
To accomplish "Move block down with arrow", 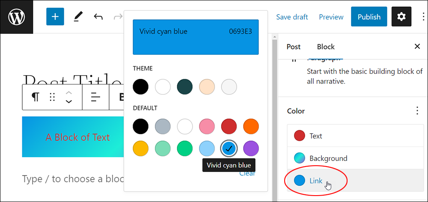I will click(69, 101).
